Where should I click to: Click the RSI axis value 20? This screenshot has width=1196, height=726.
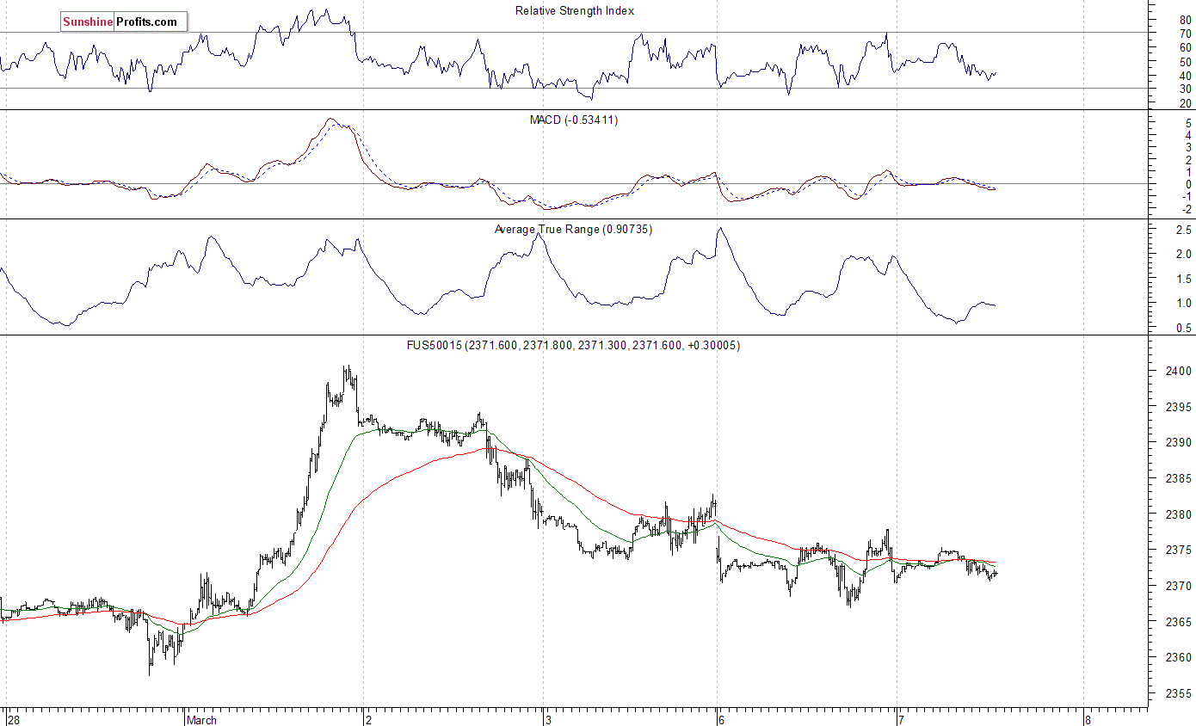[1185, 103]
